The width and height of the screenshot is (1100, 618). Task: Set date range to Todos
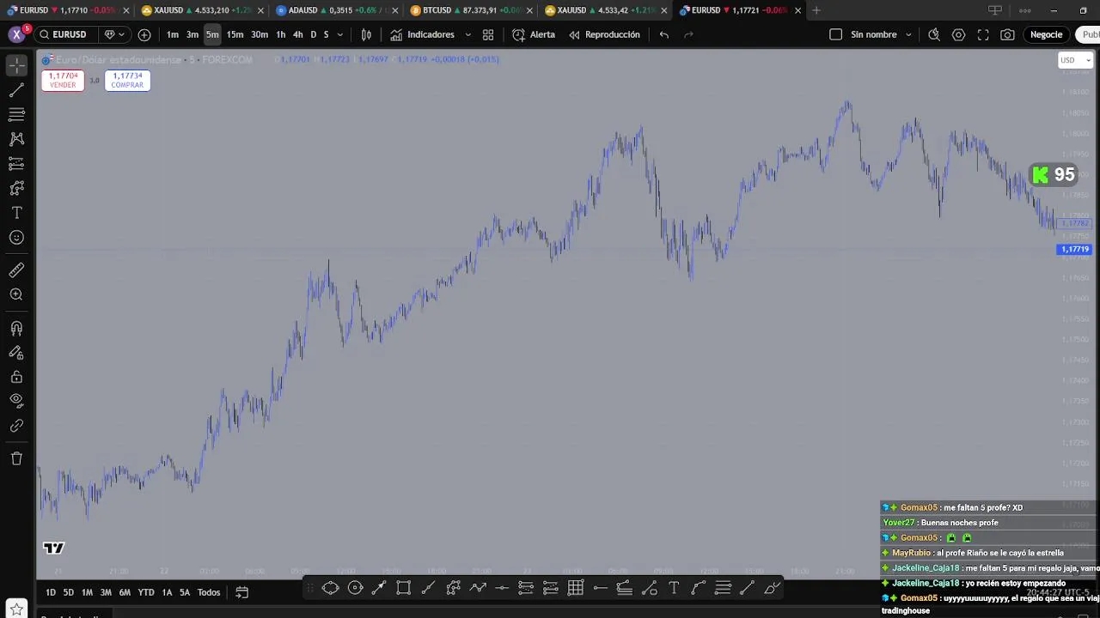click(209, 592)
